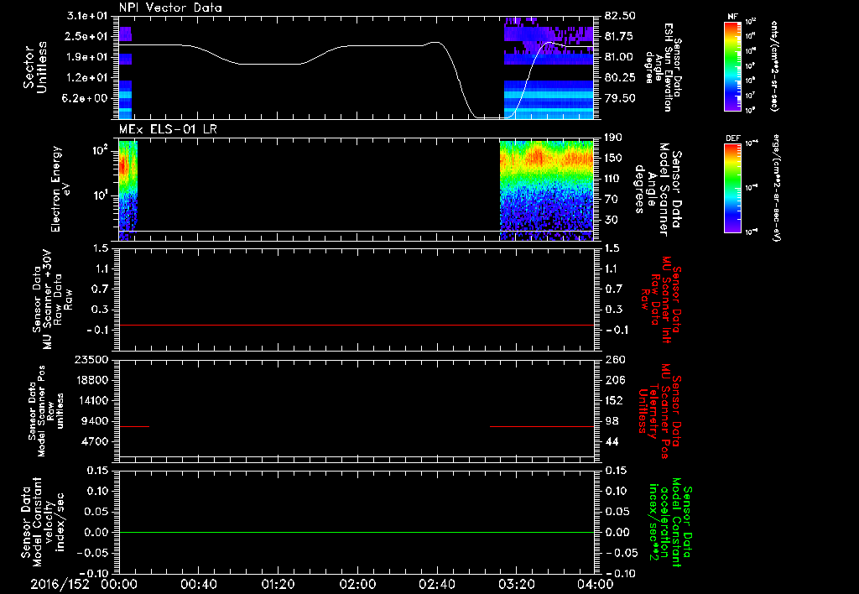Click the 01:20 time axis label
The image size is (859, 594).
click(x=278, y=584)
